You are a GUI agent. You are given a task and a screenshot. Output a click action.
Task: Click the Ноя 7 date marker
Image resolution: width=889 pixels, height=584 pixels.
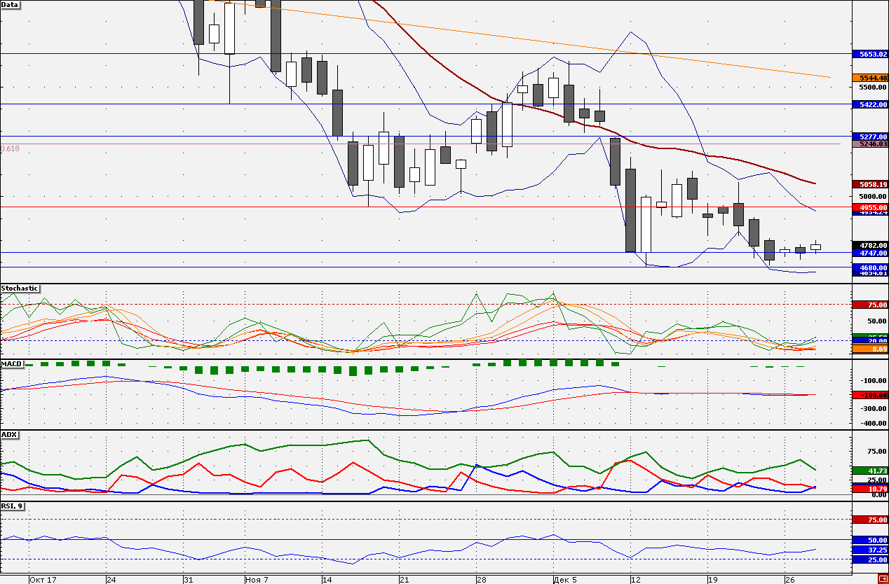tap(257, 580)
